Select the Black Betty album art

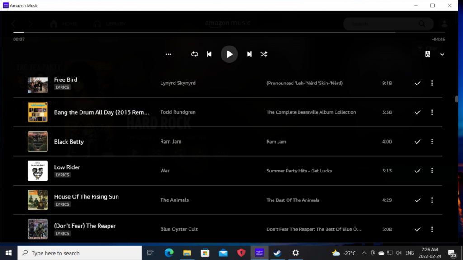pos(38,141)
